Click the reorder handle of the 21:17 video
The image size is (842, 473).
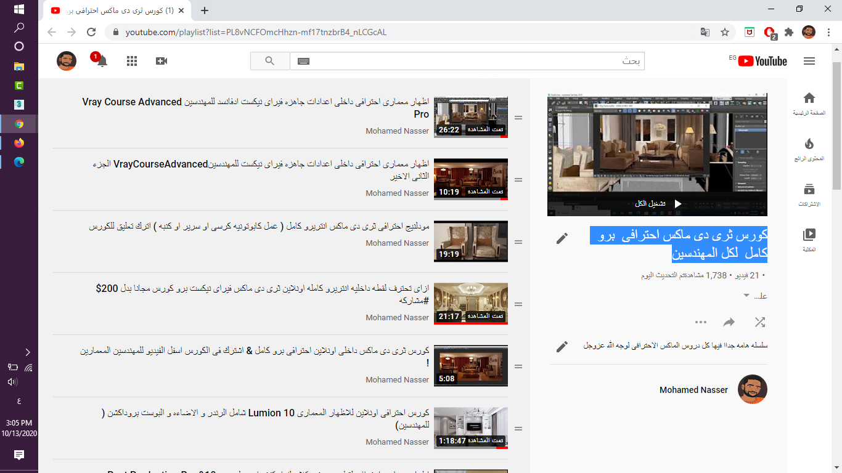518,304
